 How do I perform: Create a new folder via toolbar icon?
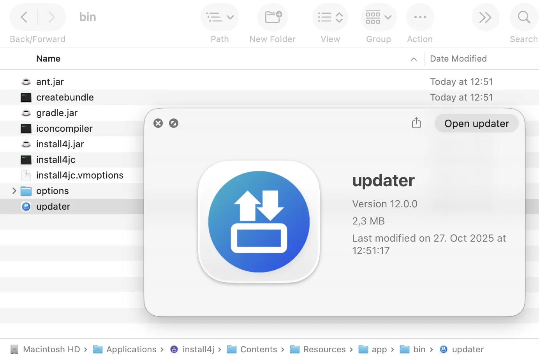(x=272, y=17)
